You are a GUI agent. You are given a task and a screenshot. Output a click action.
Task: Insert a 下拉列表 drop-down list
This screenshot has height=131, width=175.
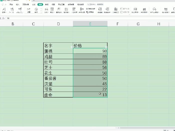pos(74,10)
